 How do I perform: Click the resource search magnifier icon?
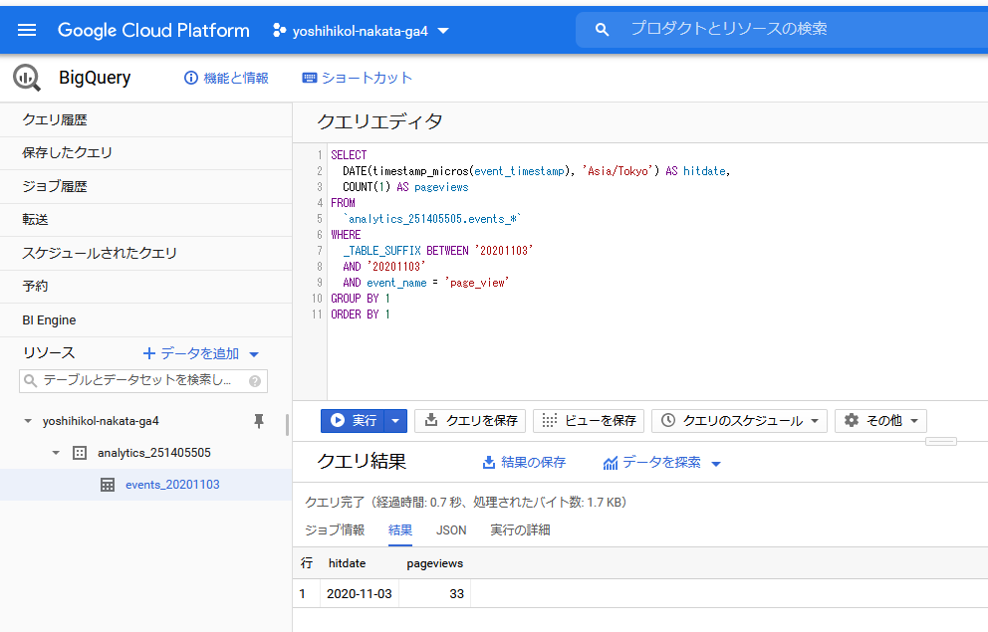coord(30,380)
